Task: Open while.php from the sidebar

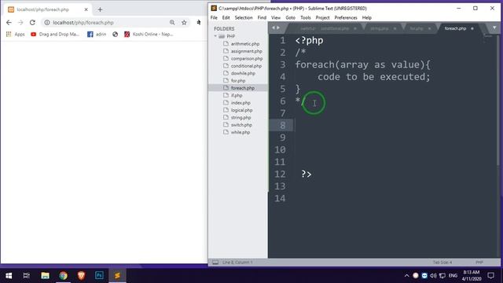Action: click(240, 132)
